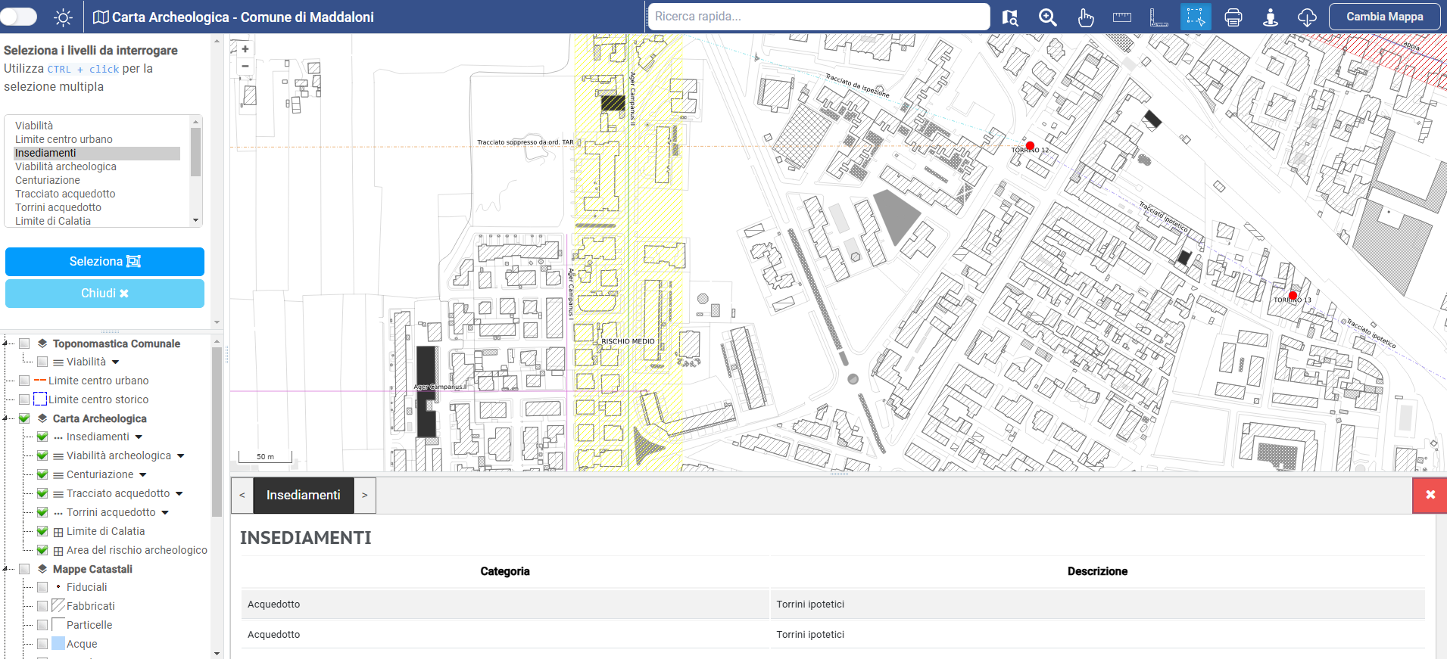
Task: Choose the ruler distance measurement tool
Action: (1121, 17)
